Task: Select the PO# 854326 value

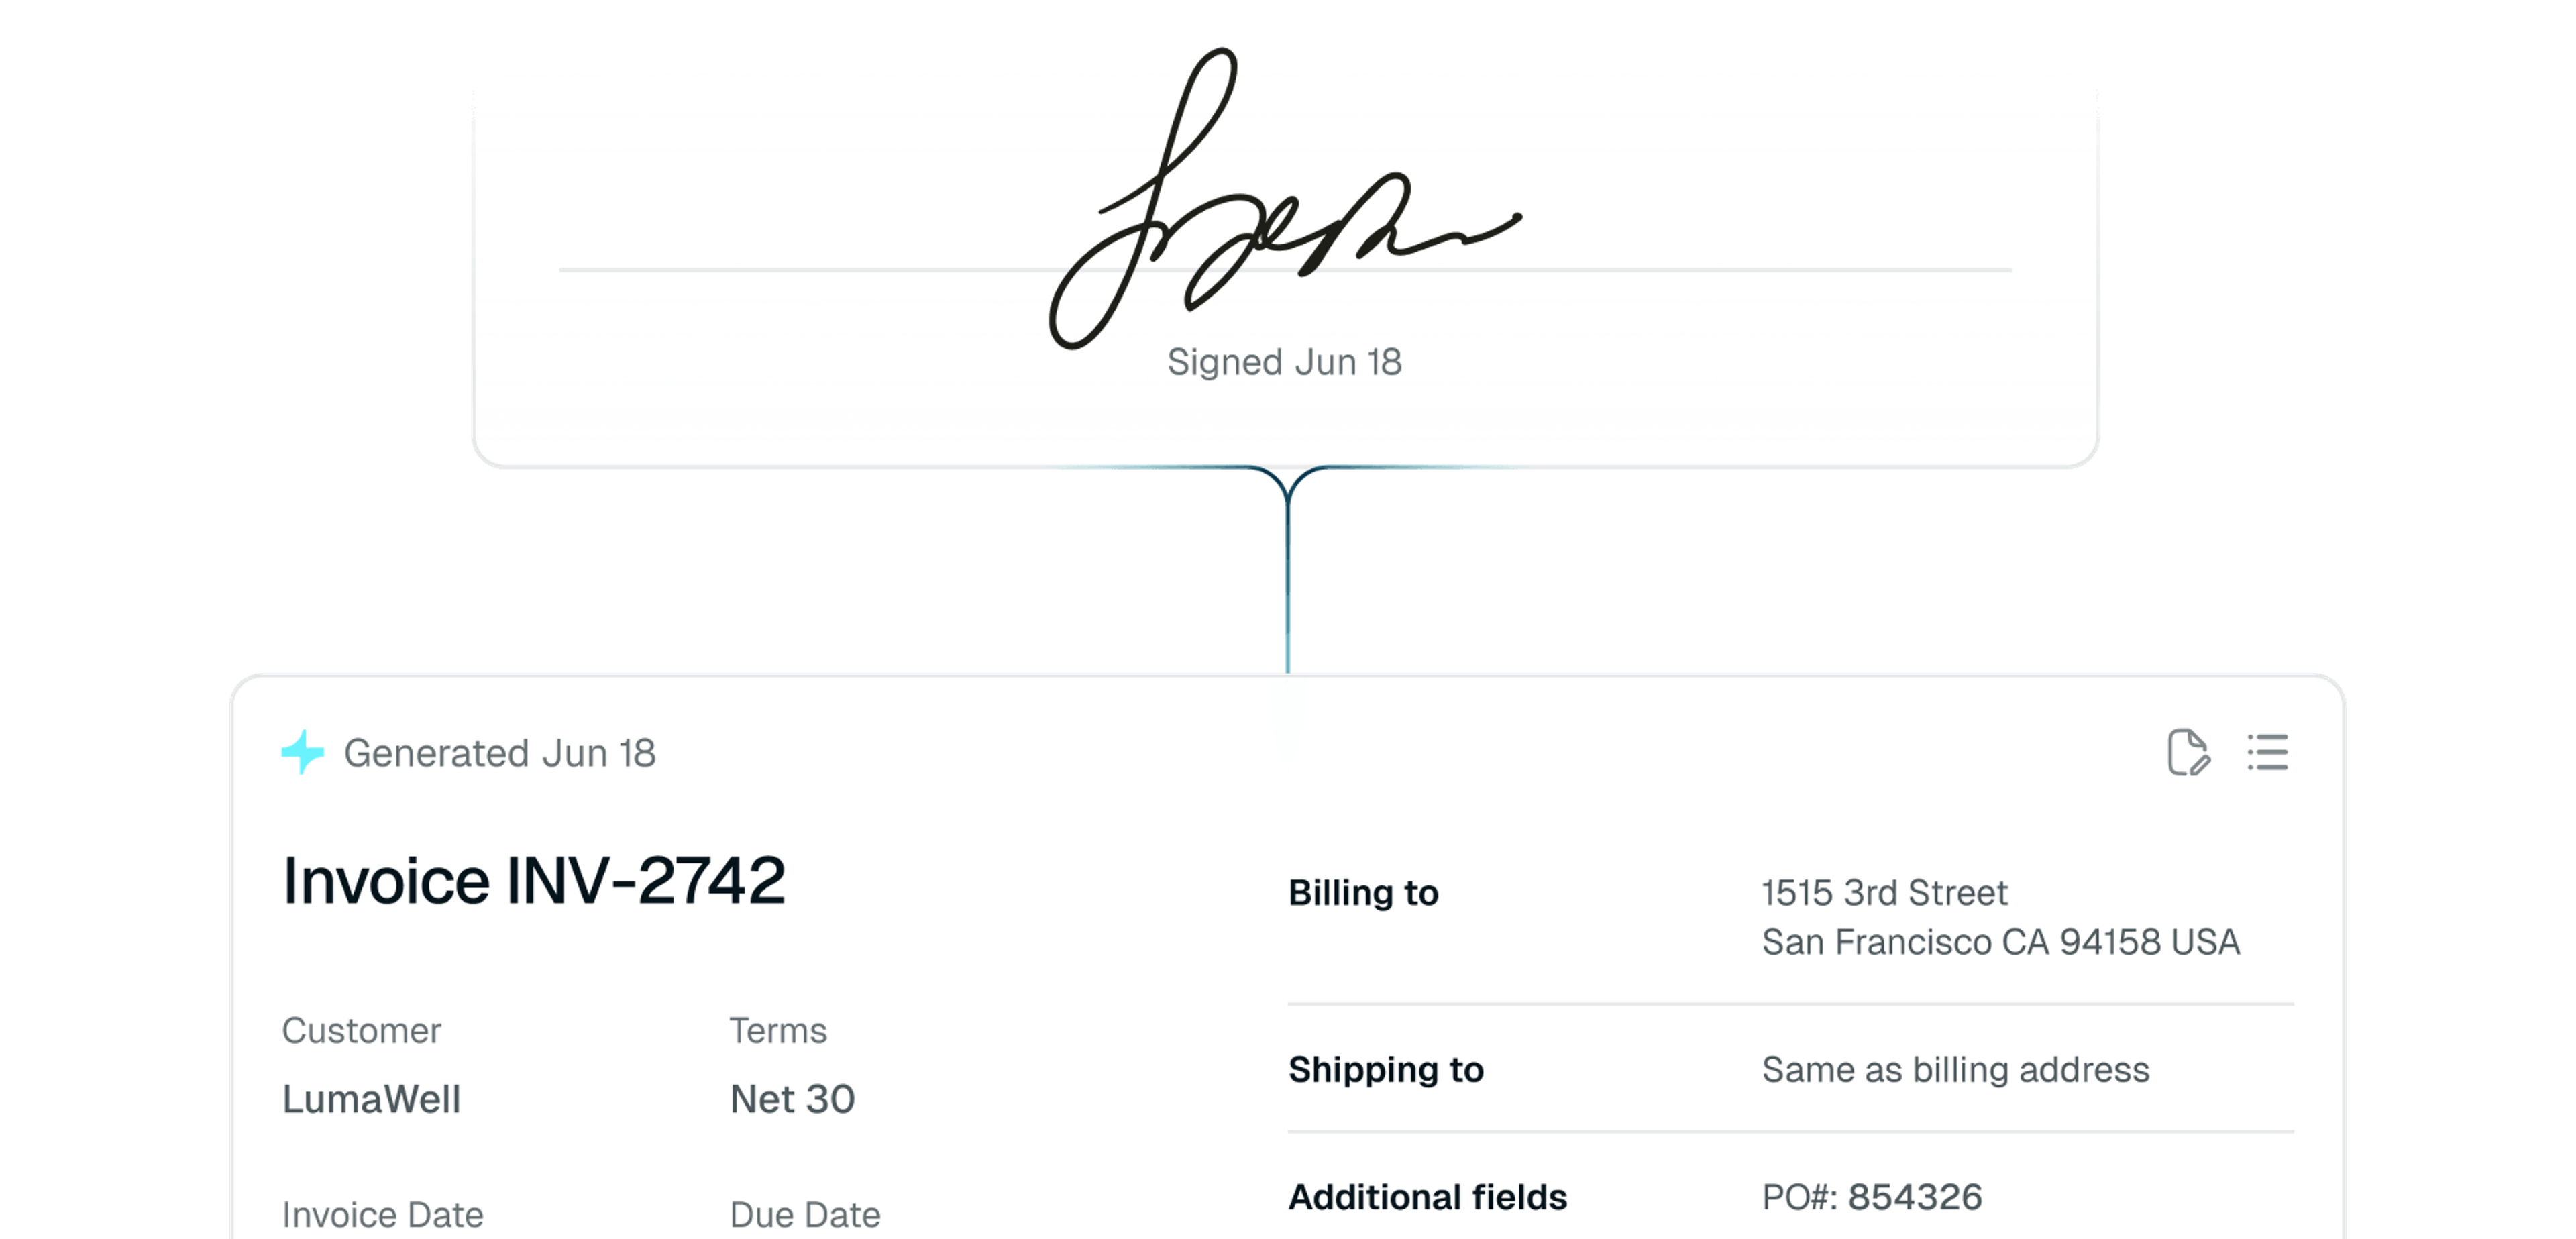Action: click(x=1871, y=1197)
